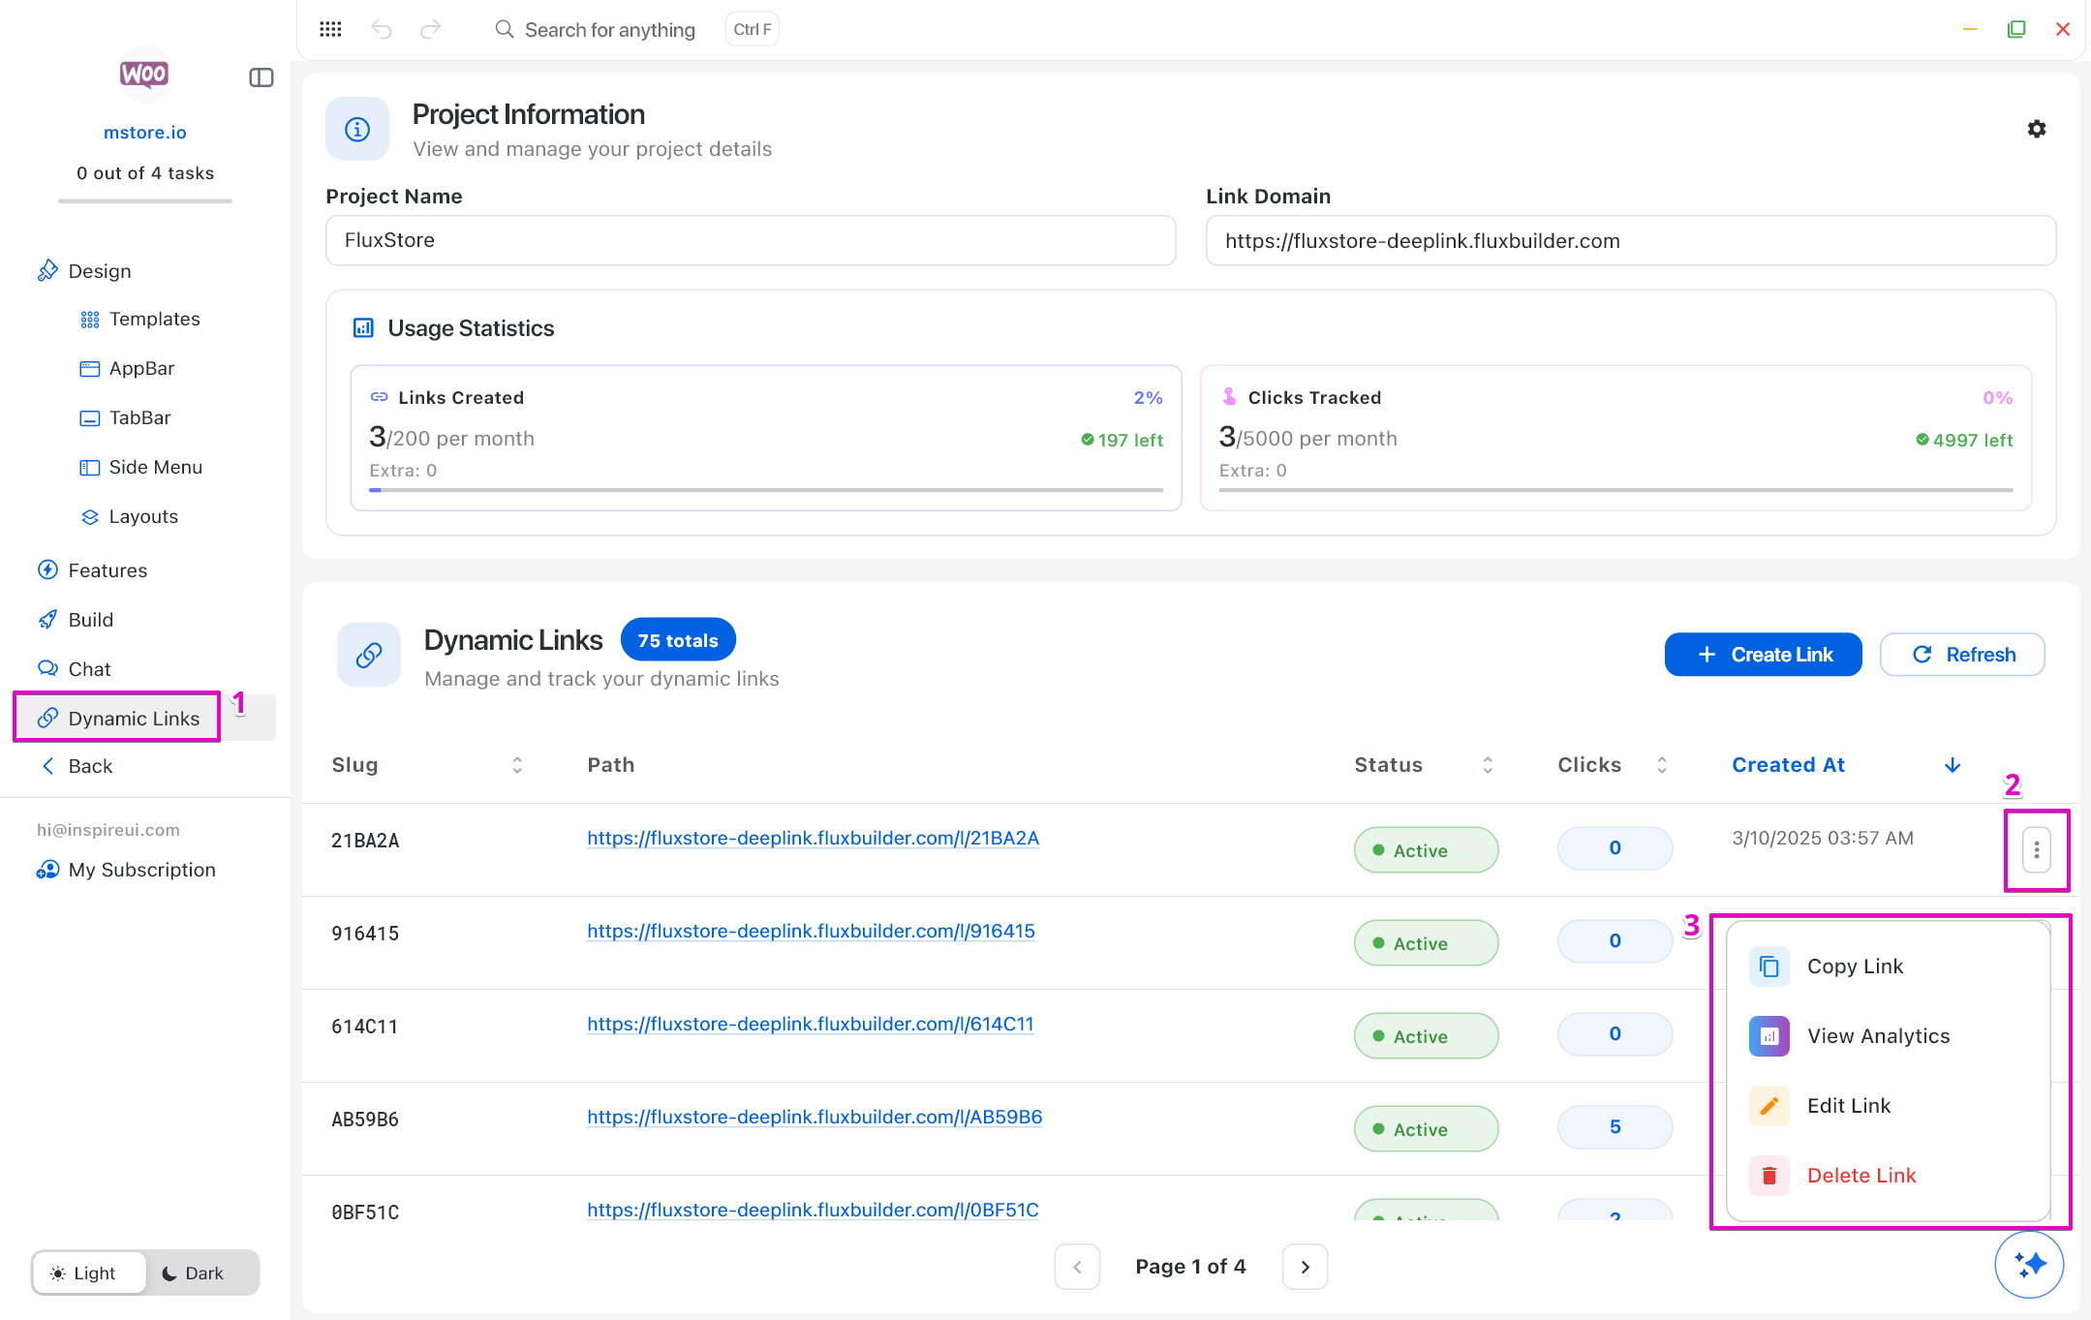The width and height of the screenshot is (2091, 1320).
Task: Switch to Dark theme
Action: click(193, 1273)
